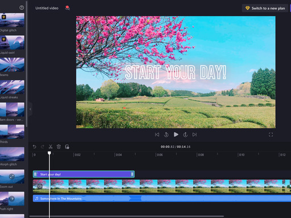
Task: Select the Push right transition thumbnail
Action: click(12, 199)
